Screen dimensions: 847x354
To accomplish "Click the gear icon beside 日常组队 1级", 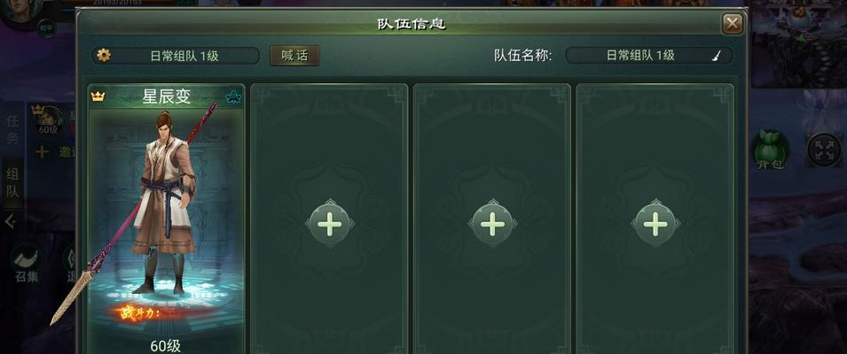I will (104, 56).
